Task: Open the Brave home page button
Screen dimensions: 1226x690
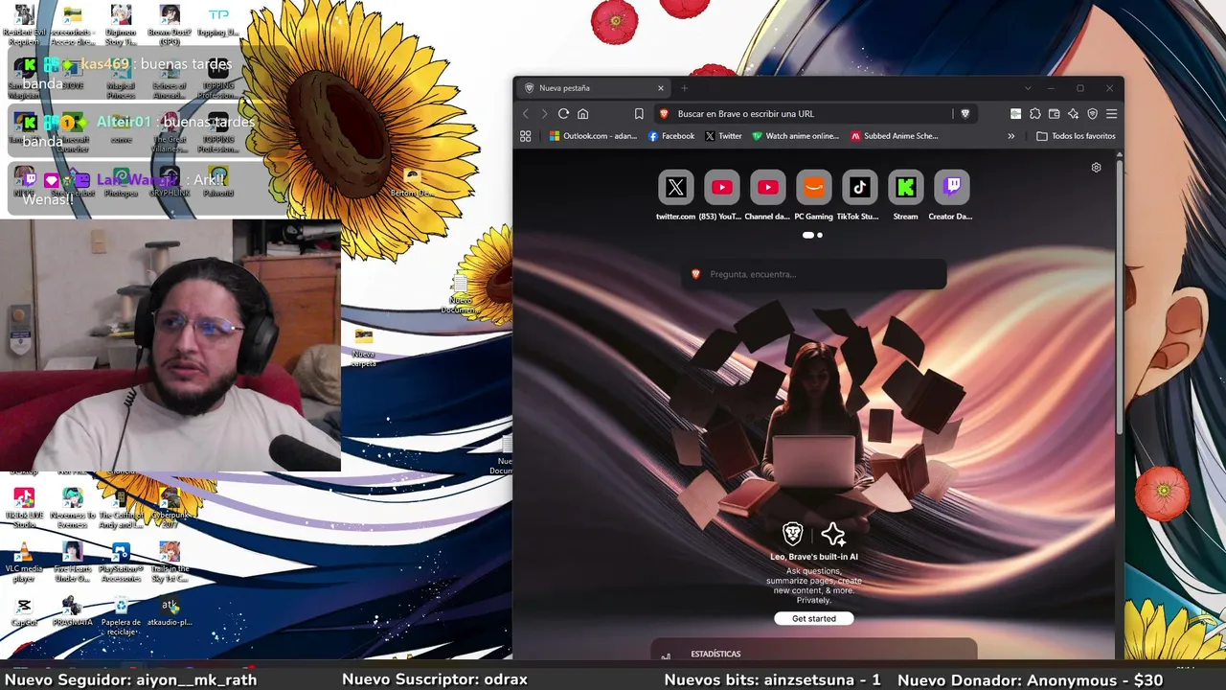Action: (x=582, y=113)
